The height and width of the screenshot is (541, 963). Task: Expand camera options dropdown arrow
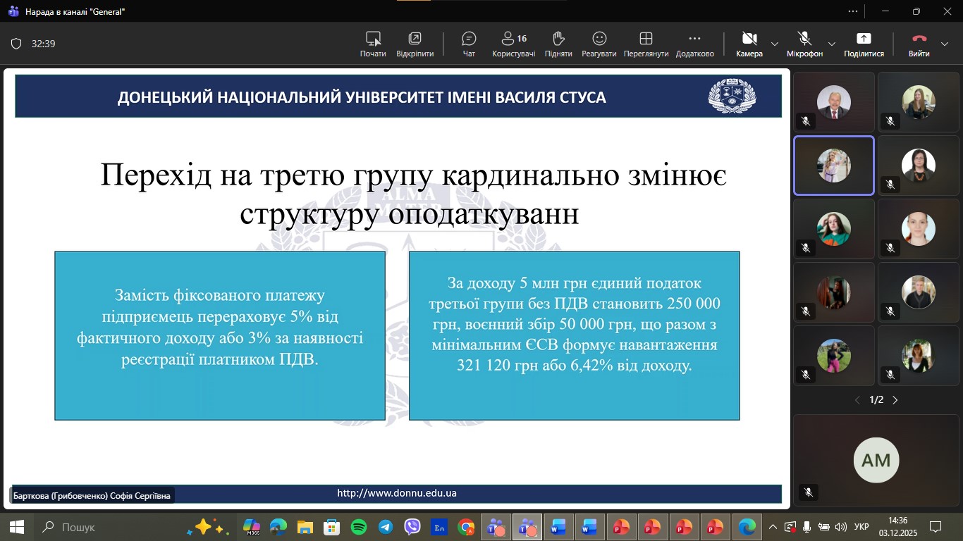point(775,44)
